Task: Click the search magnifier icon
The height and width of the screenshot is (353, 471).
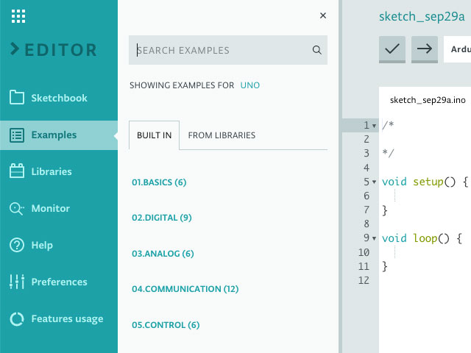Action: (x=316, y=51)
